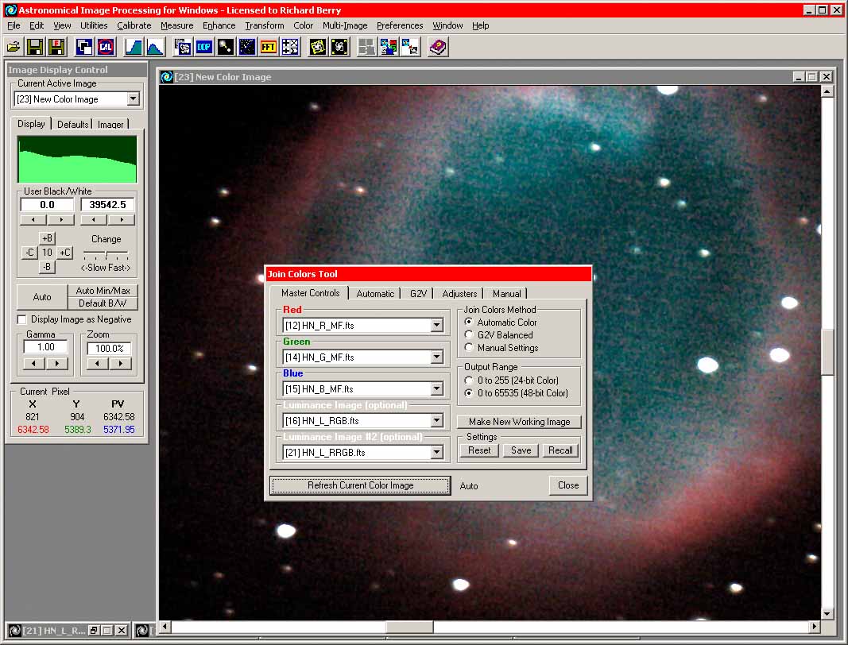Click Make New Working Image button
Screen dimensions: 848x645
[x=519, y=422]
